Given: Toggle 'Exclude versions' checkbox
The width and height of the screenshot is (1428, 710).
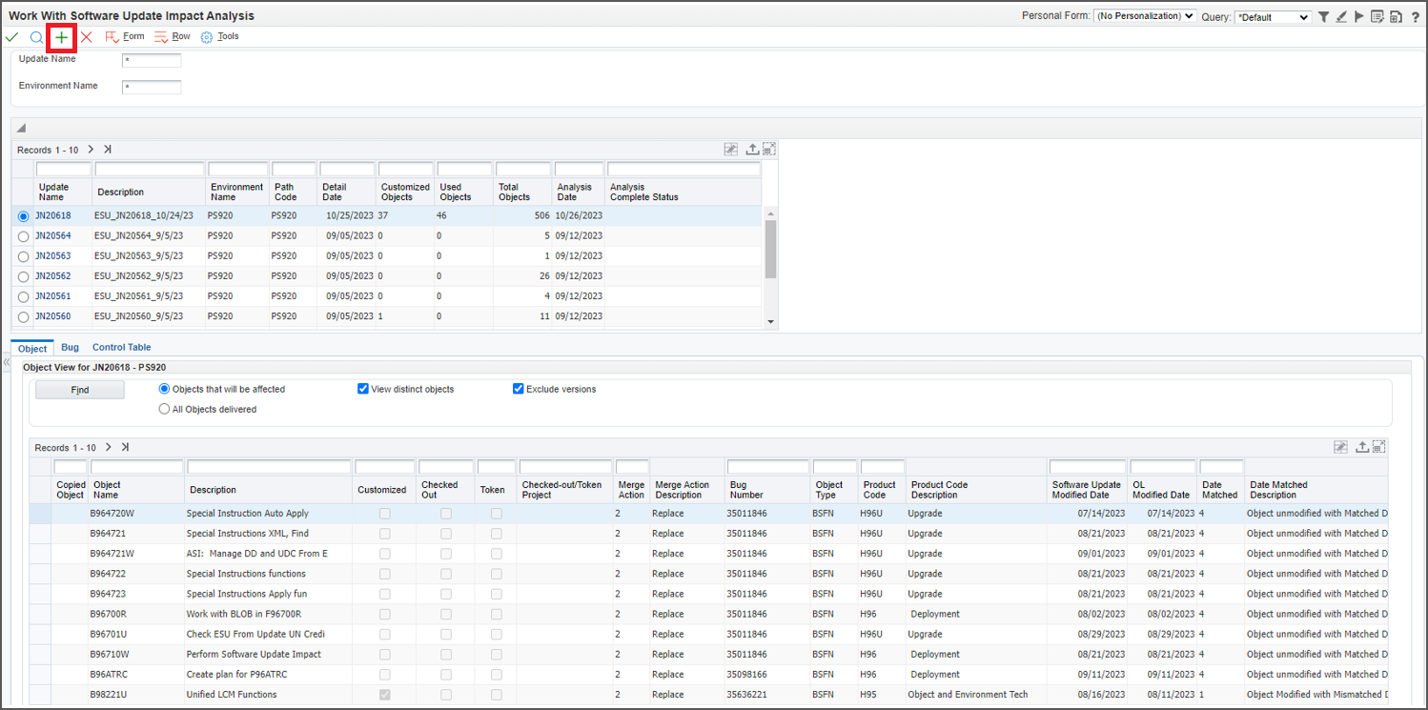Looking at the screenshot, I should click(519, 389).
